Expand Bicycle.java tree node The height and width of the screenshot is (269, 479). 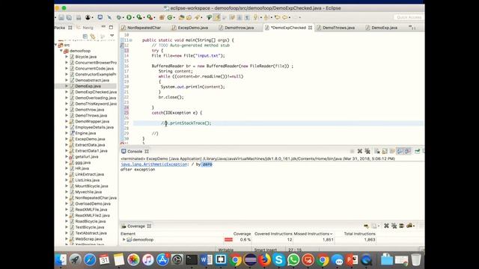[x=67, y=57]
